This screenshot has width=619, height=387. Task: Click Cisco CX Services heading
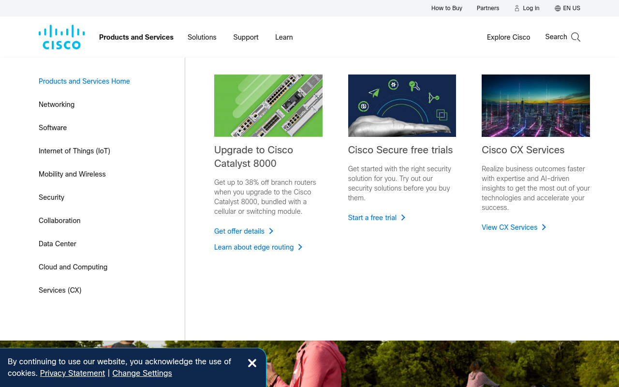click(x=523, y=150)
